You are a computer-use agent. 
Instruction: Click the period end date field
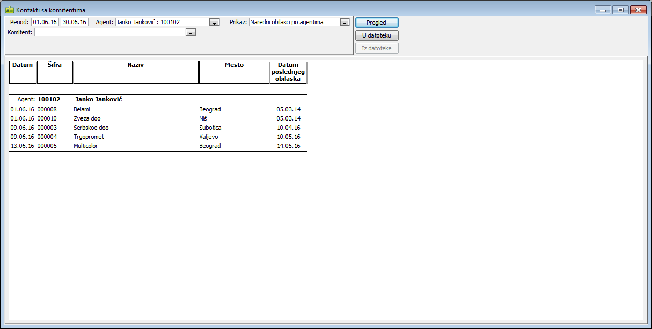(75, 22)
